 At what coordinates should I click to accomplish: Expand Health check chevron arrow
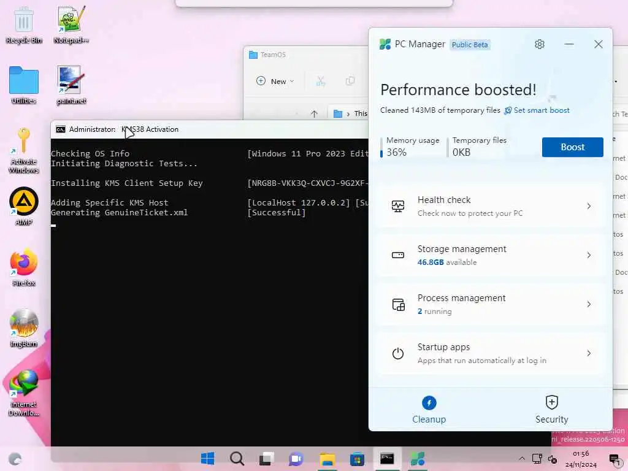tap(589, 206)
